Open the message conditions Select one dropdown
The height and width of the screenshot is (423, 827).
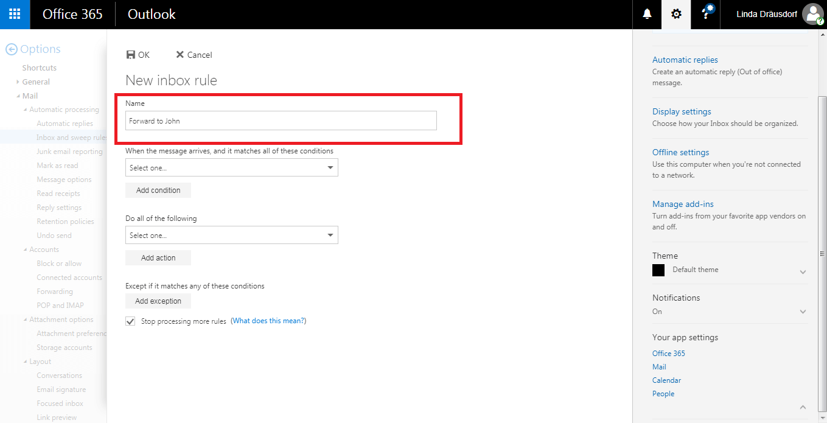pos(232,167)
